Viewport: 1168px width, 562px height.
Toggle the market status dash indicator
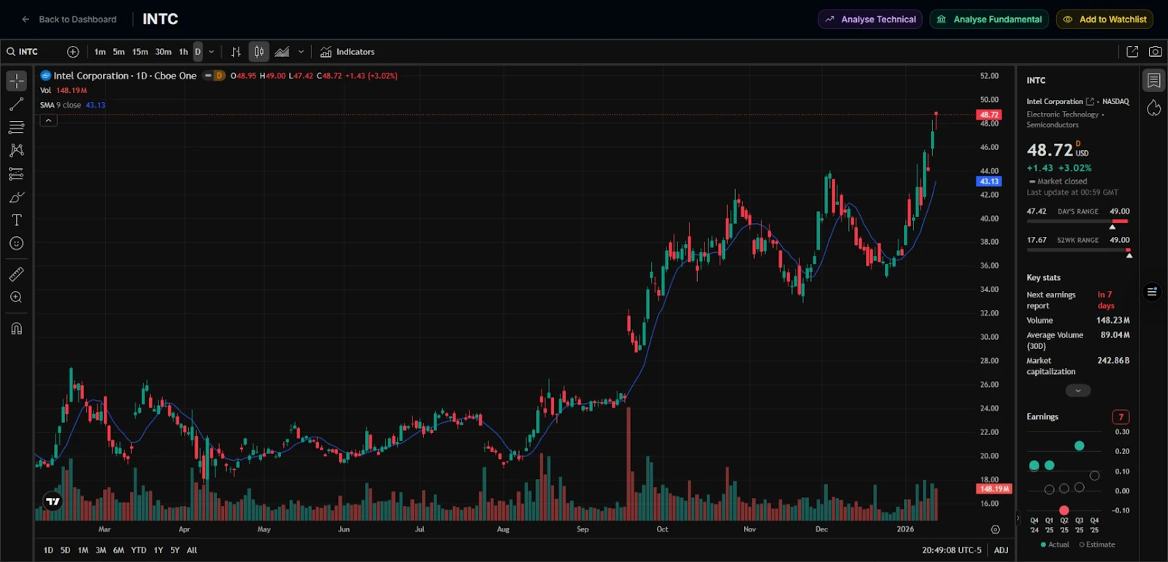(208, 76)
